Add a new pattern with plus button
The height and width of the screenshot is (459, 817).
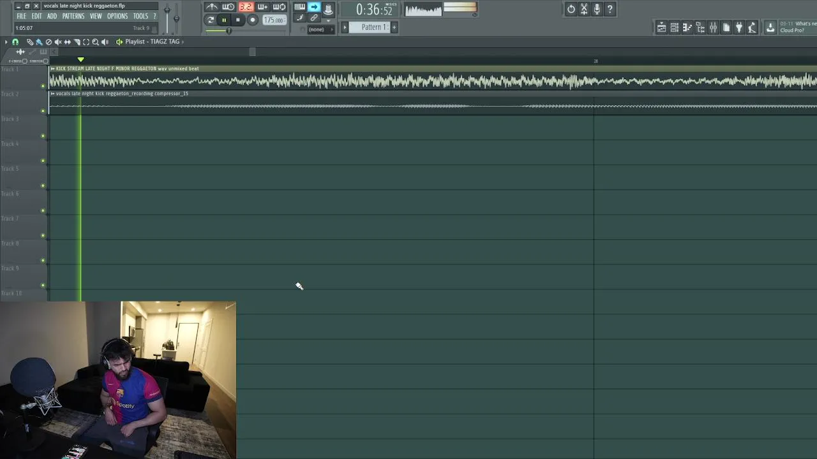(394, 27)
